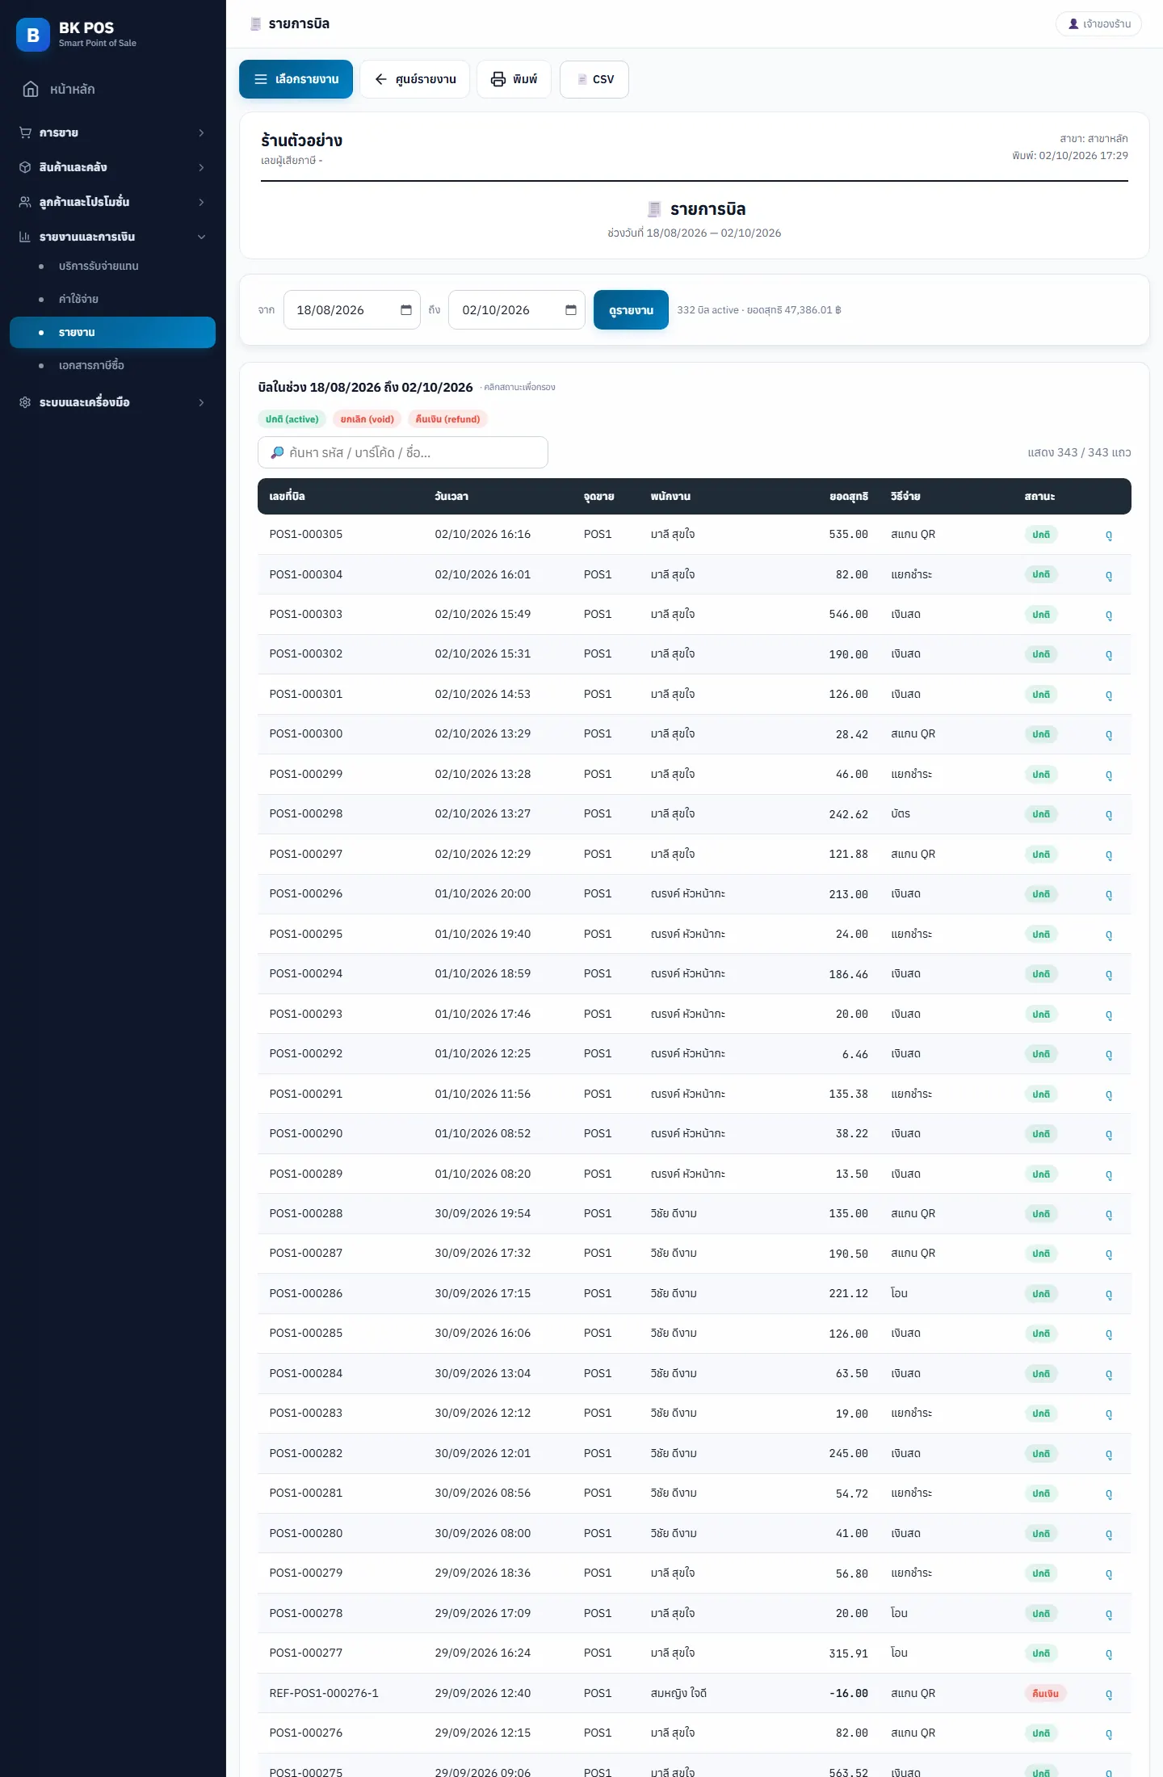The image size is (1163, 1777).
Task: Click the printer icon in พิมพ์ button
Action: [x=498, y=79]
